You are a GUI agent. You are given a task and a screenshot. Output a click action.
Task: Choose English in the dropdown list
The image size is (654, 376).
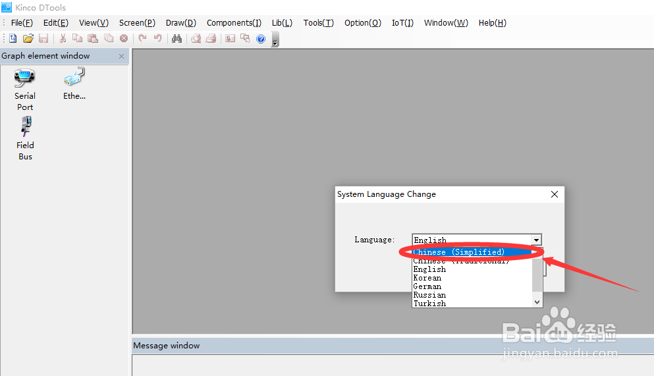click(472, 269)
